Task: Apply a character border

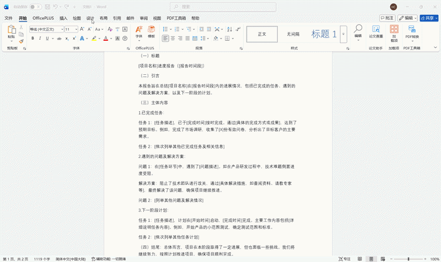Action: coord(125,29)
